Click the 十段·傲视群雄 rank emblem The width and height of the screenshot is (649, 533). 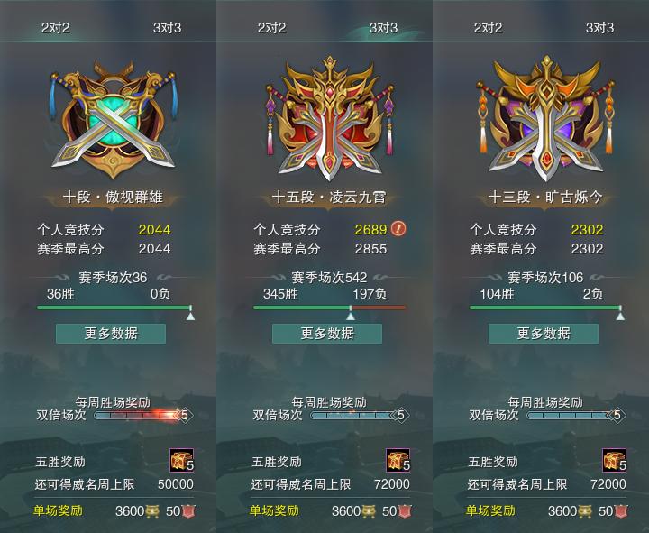113,120
